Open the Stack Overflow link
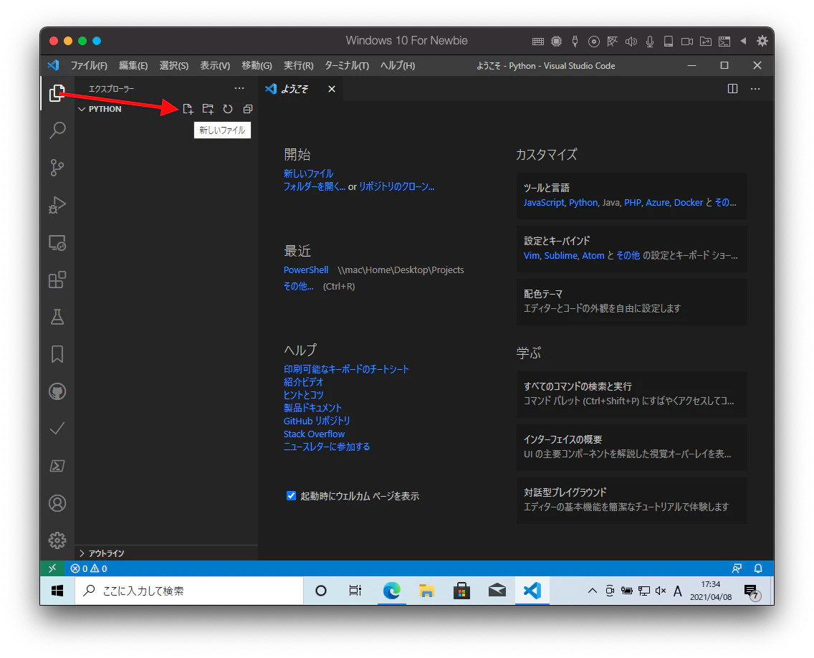The image size is (814, 658). click(x=314, y=434)
